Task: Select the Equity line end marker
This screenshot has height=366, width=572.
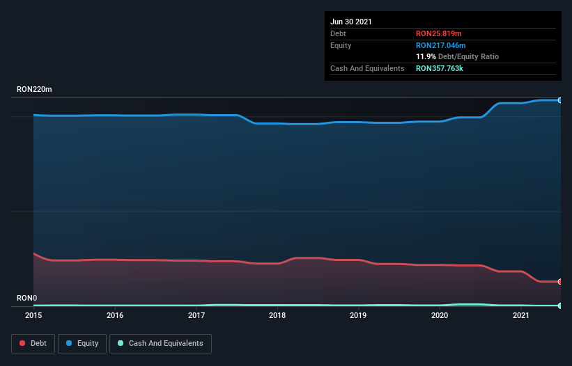Action: (560, 100)
